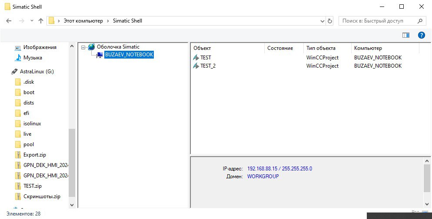Click the isolinux folder icon

click(x=18, y=124)
